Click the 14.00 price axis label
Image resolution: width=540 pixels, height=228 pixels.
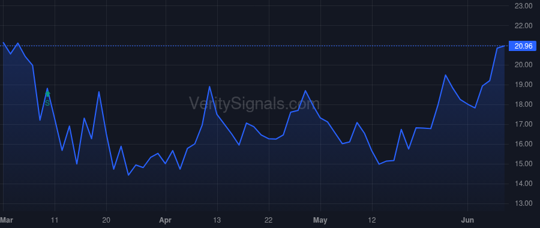523,184
